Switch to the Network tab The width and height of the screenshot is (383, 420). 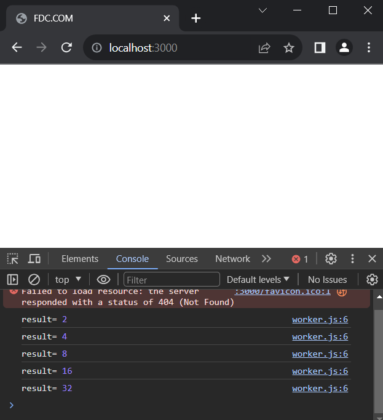tap(232, 259)
